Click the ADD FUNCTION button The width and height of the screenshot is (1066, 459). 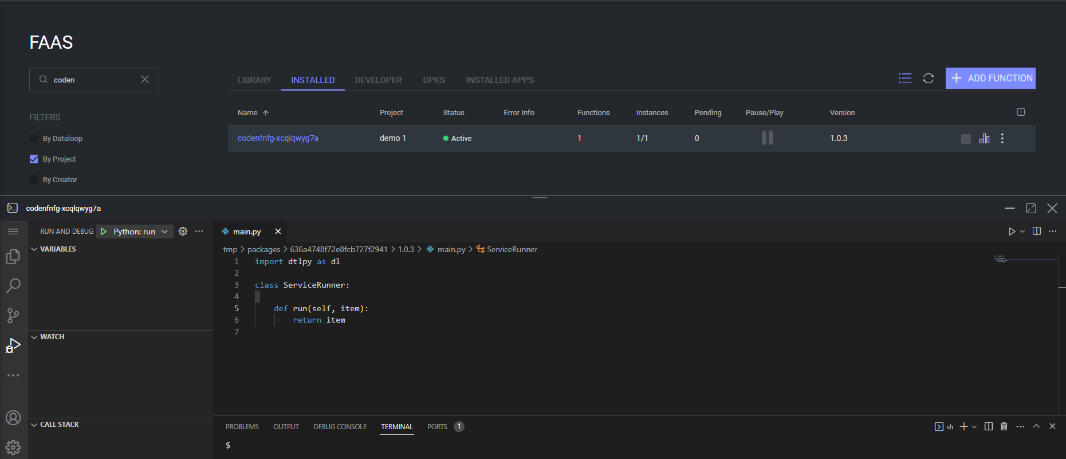pyautogui.click(x=990, y=79)
